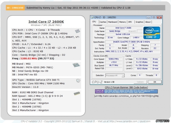Close the CPU-Z window
This screenshot has height=123, width=171.
point(159,17)
